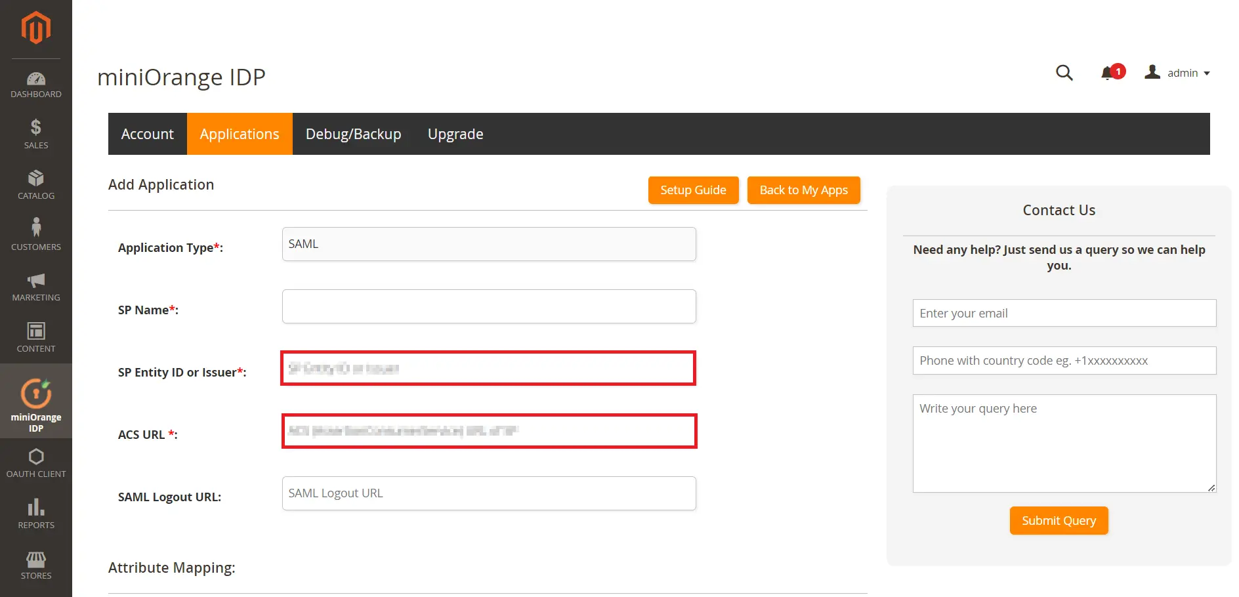Click the Setup Guide button
Screen dimensions: 1239x597
coord(693,190)
